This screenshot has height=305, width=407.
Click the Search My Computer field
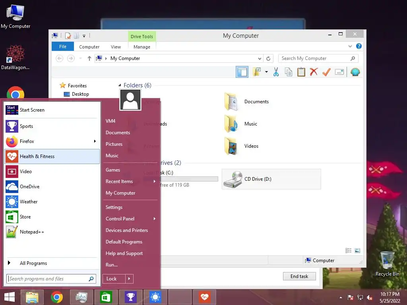318,58
